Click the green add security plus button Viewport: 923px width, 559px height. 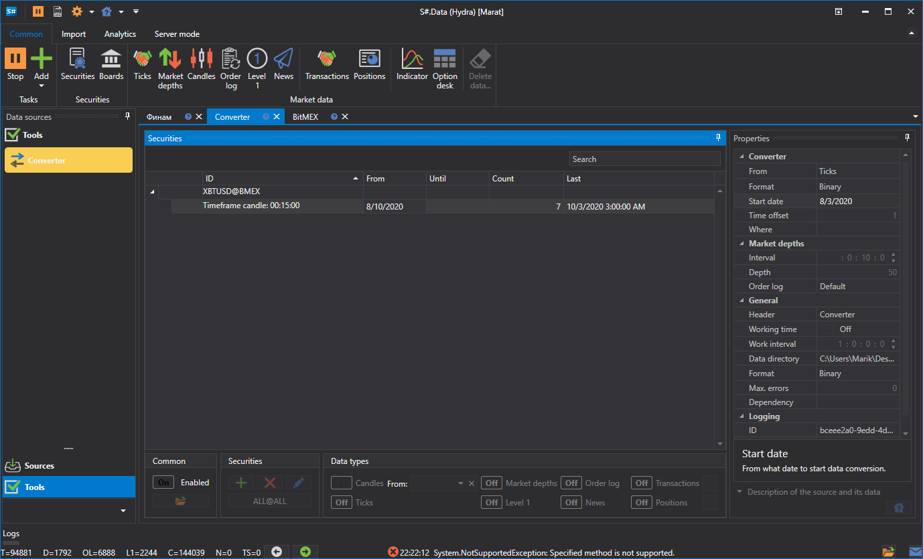[x=241, y=483]
